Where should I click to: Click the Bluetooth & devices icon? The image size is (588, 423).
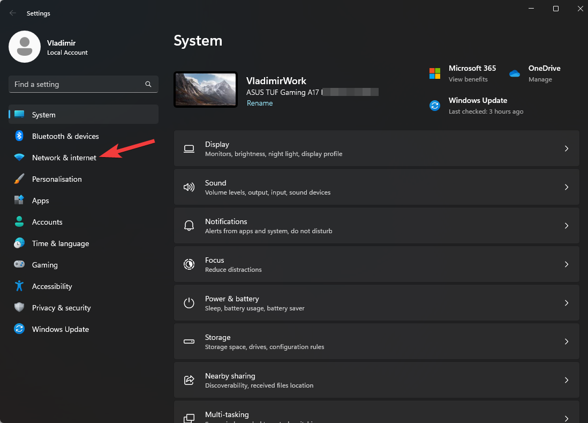[x=19, y=136]
